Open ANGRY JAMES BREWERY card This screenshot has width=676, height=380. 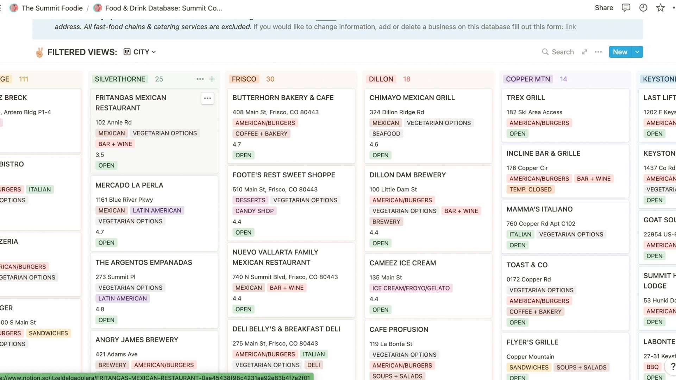[154, 352]
